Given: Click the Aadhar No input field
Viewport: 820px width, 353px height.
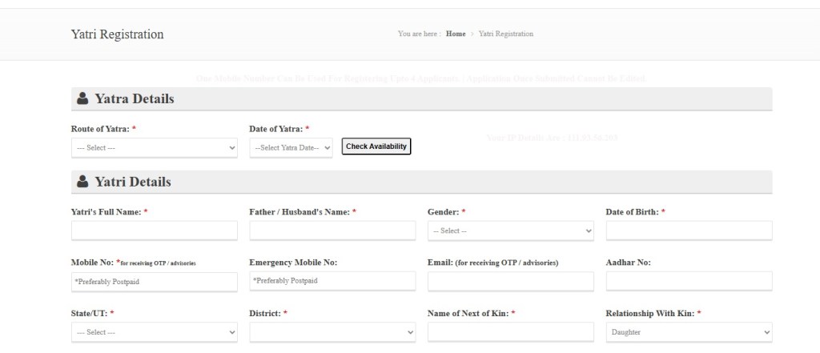Looking at the screenshot, I should click(689, 281).
